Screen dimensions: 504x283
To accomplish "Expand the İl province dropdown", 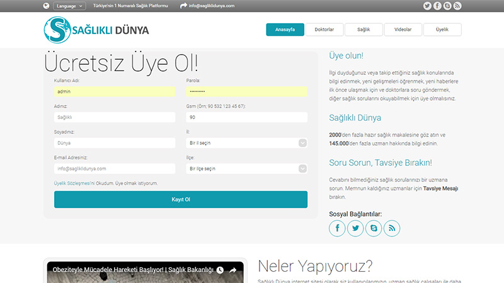I will point(246,143).
